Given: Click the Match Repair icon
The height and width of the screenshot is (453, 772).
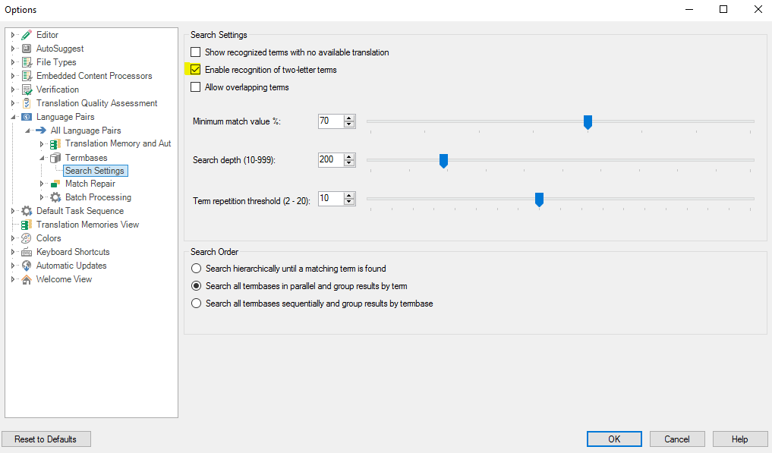Looking at the screenshot, I should pyautogui.click(x=55, y=184).
